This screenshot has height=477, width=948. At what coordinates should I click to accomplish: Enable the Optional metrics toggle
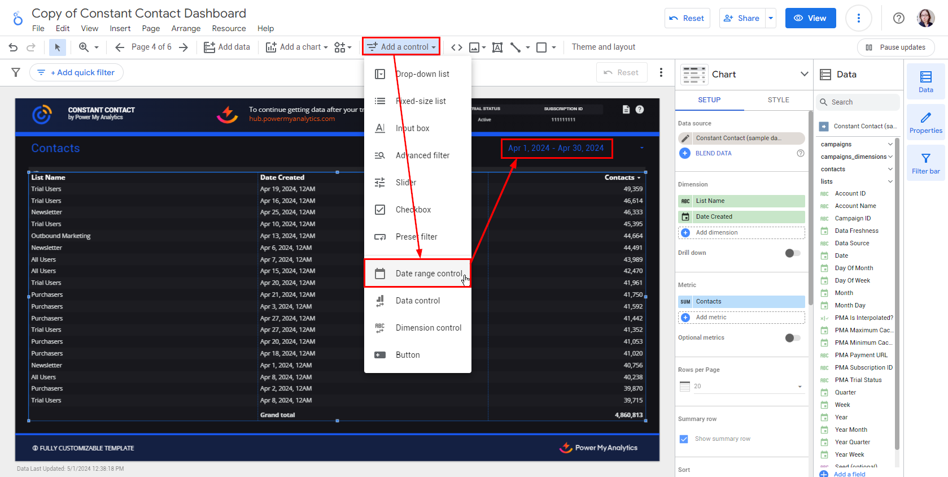click(x=793, y=338)
